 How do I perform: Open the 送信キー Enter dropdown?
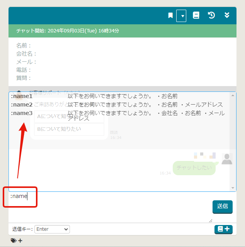click(52, 229)
